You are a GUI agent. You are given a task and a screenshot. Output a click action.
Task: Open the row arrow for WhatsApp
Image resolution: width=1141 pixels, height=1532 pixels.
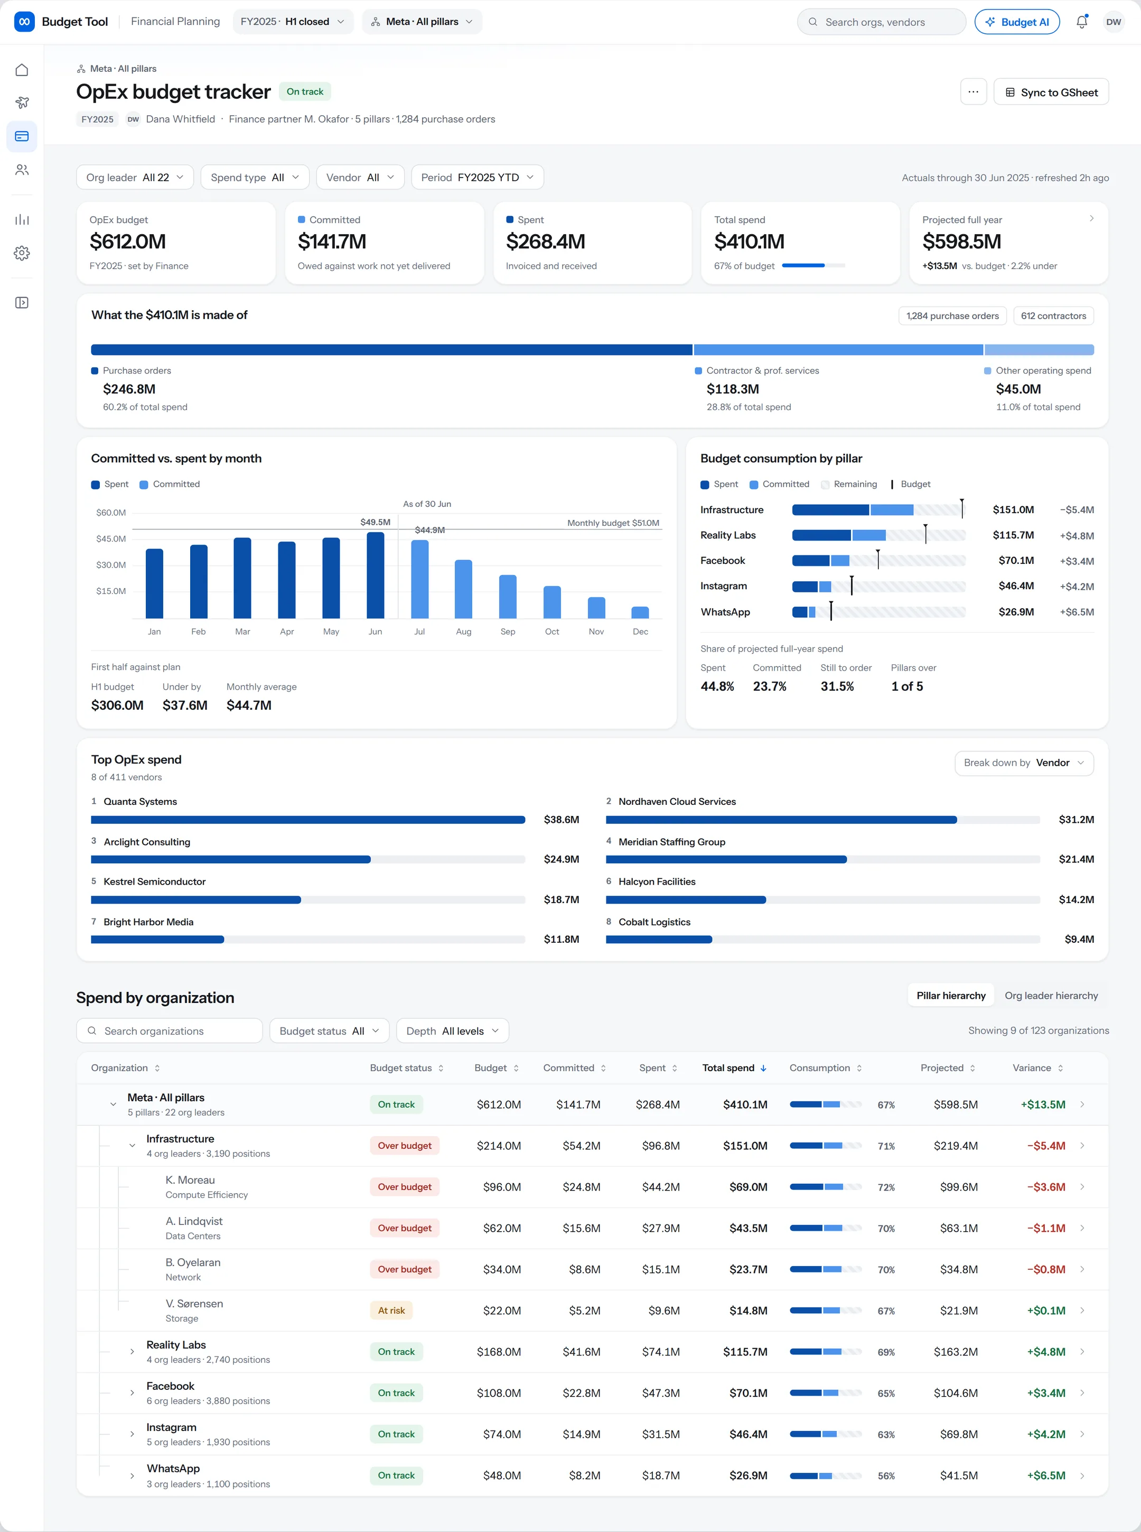click(1082, 1475)
